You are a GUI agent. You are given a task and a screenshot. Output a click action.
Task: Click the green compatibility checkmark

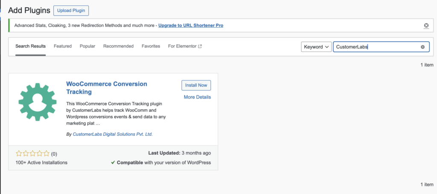click(x=113, y=163)
